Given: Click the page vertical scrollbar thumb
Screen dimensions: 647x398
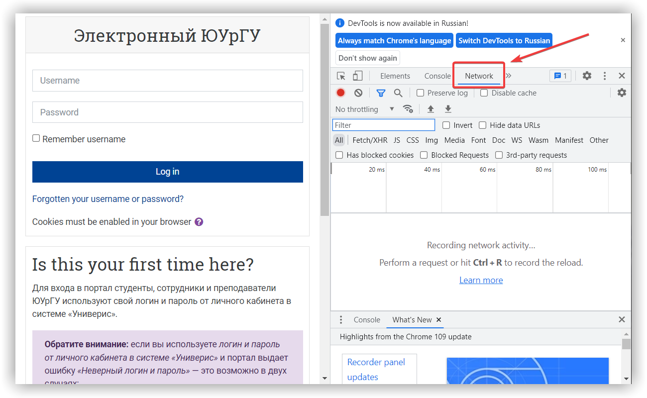Looking at the screenshot, I should 324,119.
